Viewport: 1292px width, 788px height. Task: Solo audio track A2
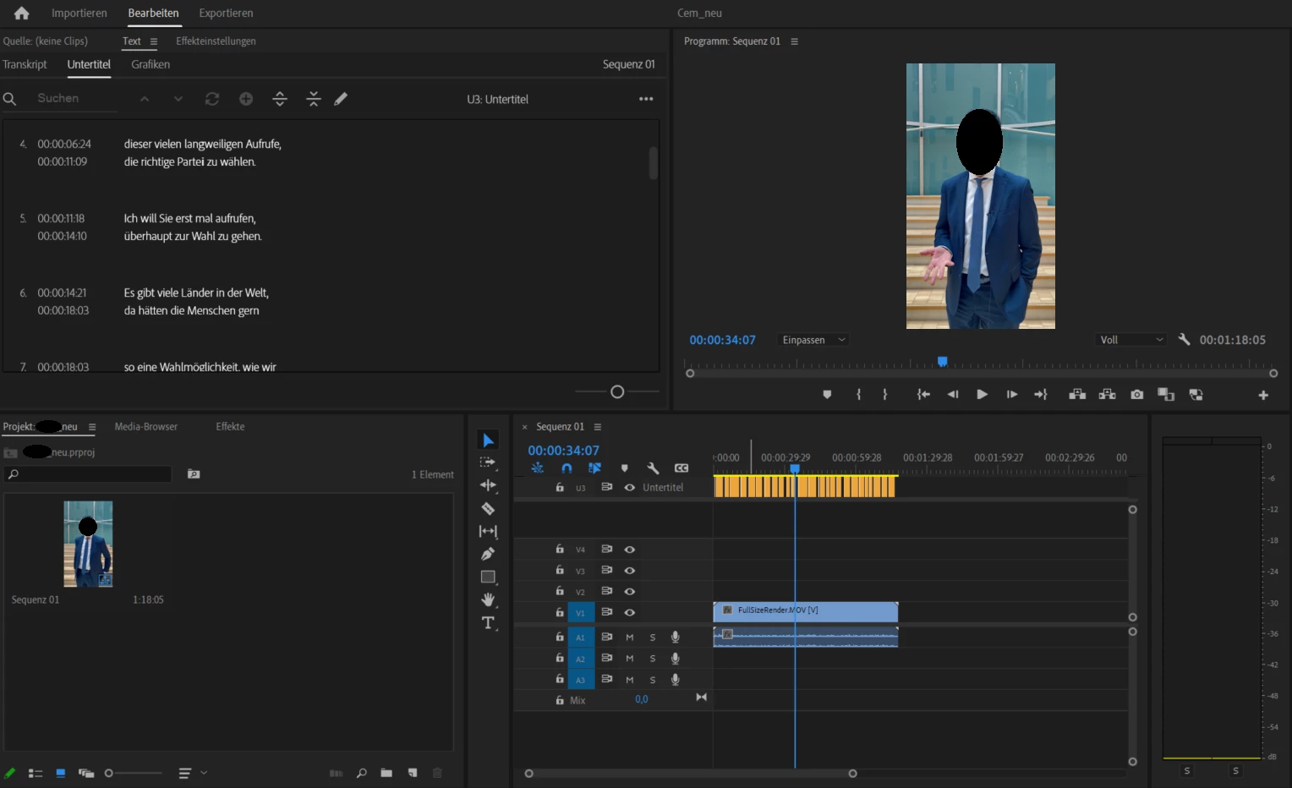click(652, 658)
